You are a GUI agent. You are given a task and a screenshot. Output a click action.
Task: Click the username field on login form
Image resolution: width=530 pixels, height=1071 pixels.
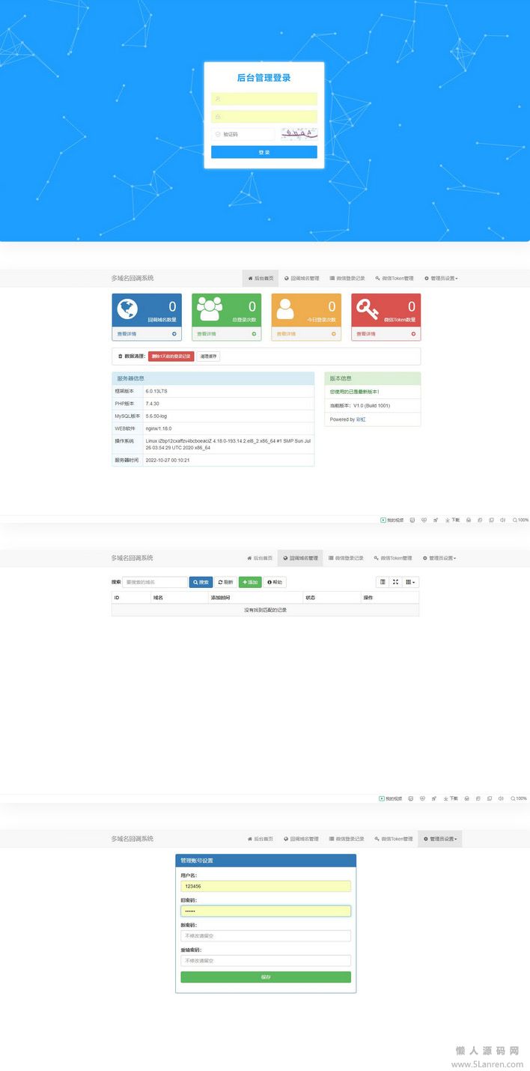click(264, 99)
